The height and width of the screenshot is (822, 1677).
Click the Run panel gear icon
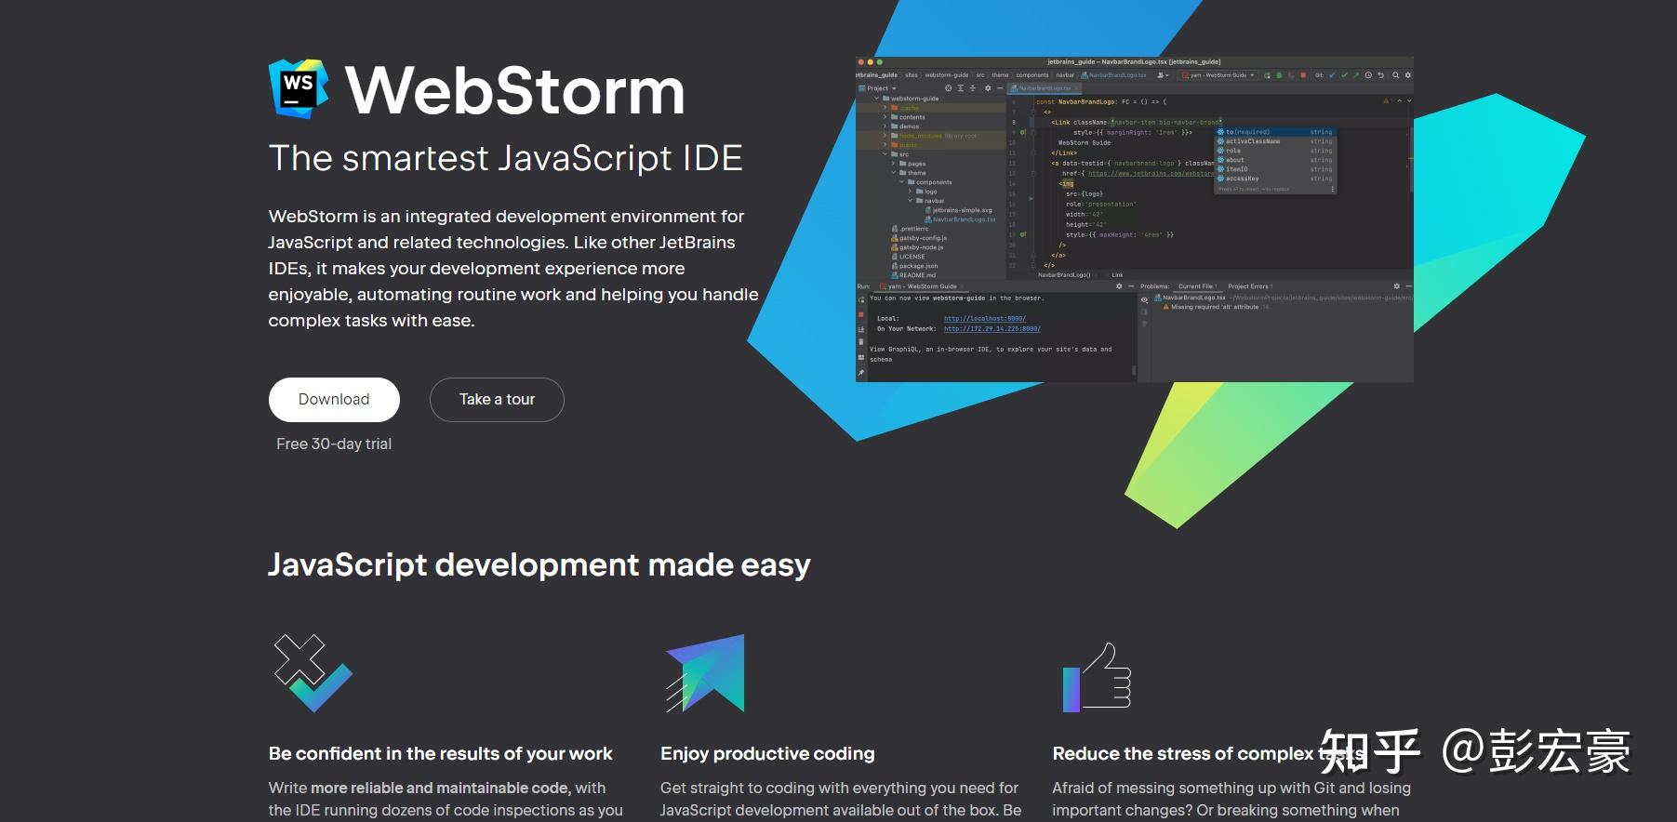[x=1119, y=286]
